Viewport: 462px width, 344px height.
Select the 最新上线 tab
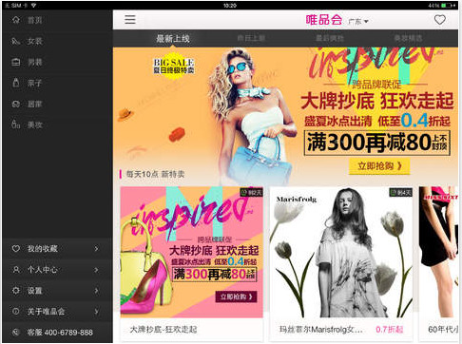point(173,39)
